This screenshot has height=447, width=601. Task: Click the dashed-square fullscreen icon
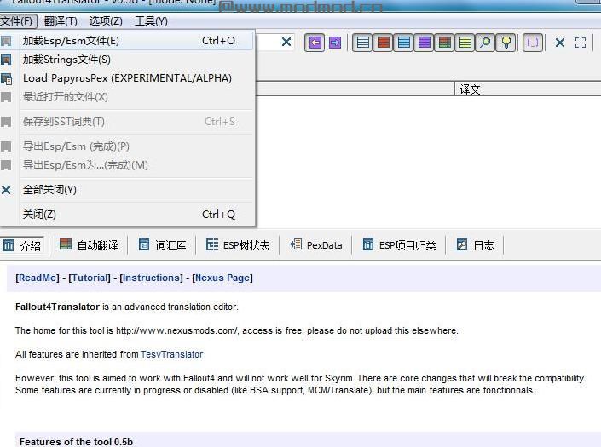[581, 43]
